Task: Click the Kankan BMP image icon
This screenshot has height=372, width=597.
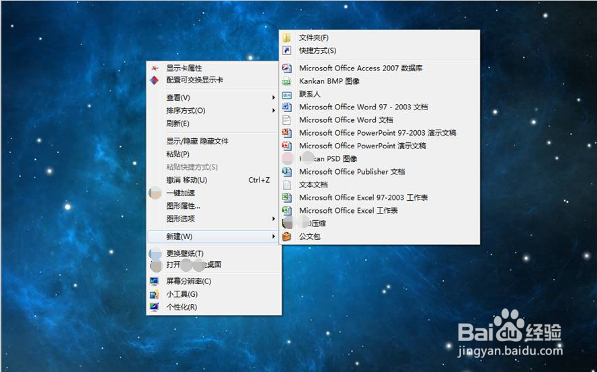Action: (286, 81)
